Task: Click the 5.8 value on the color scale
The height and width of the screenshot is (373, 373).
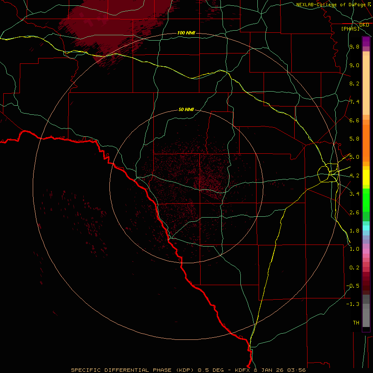Action: tap(354, 139)
